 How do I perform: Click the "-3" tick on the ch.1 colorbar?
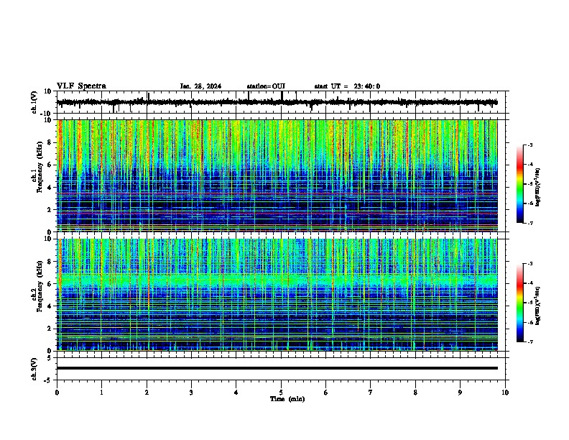(x=529, y=145)
